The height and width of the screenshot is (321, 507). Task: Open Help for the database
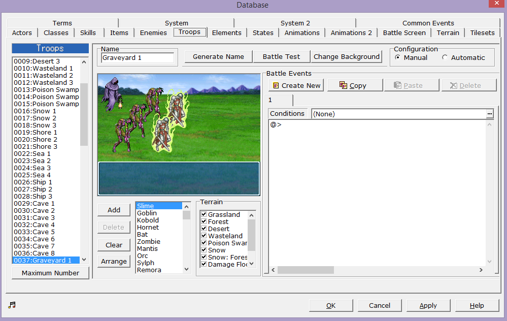click(x=477, y=305)
